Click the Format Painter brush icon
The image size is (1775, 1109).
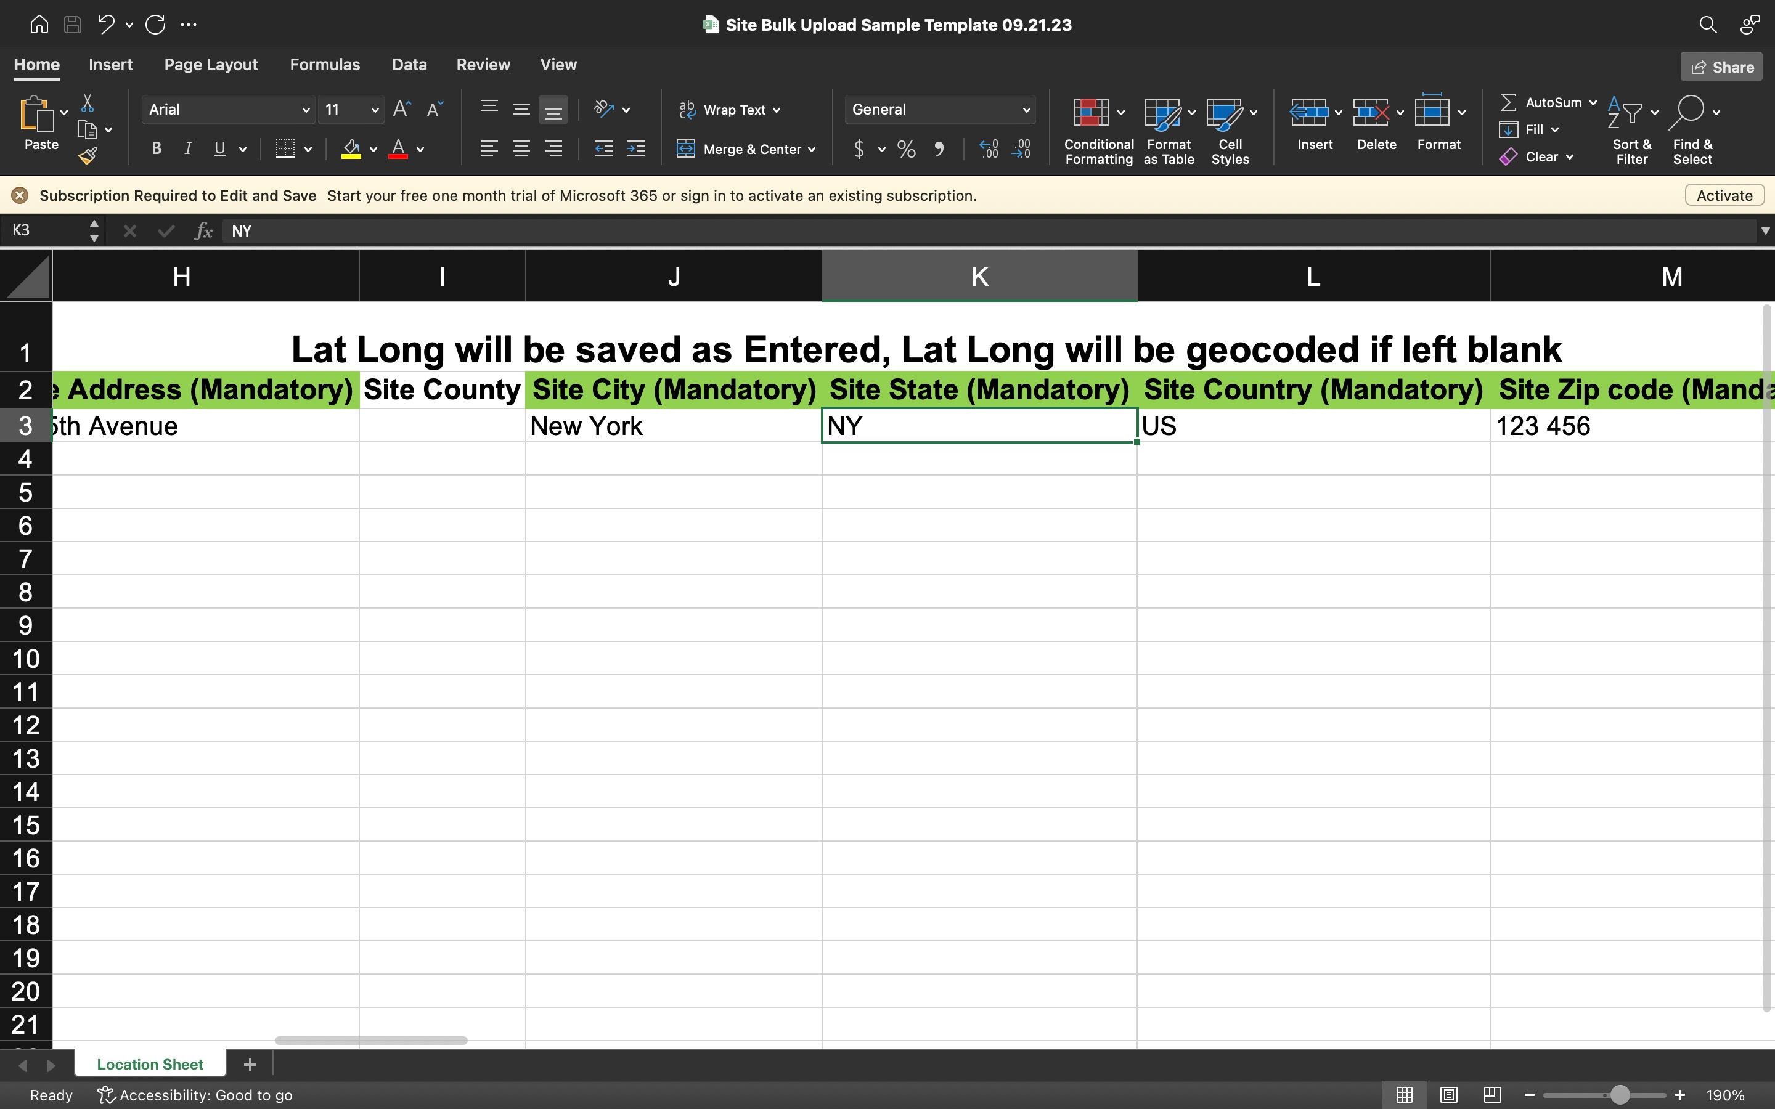(x=88, y=155)
